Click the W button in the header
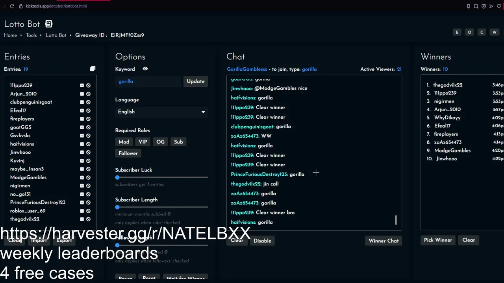The height and width of the screenshot is (283, 504). point(494,32)
